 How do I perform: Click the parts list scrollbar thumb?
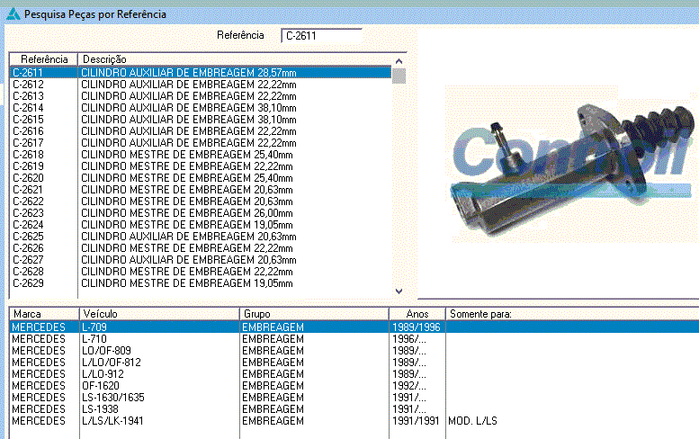point(399,75)
